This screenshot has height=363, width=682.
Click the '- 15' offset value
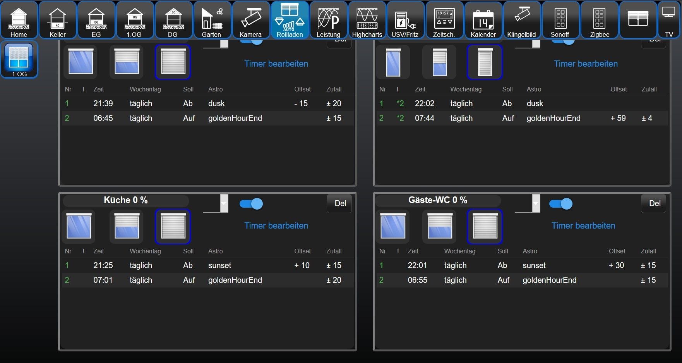click(x=301, y=103)
